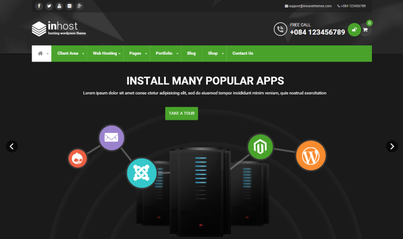Open the Blog menu item

pos(192,54)
